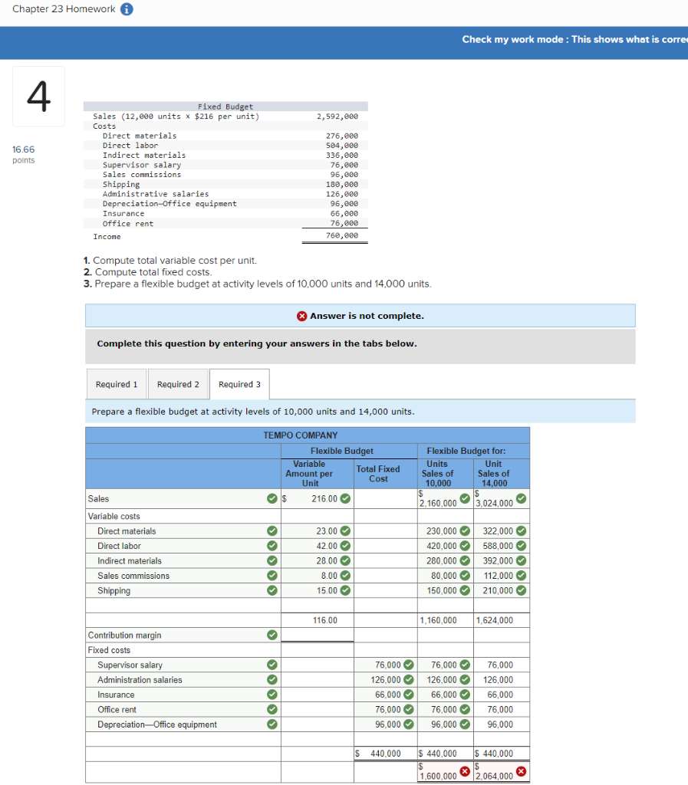Screen dimensions: 688x785
Task: Click the Shipping per-unit field 15.00
Action: tap(318, 590)
